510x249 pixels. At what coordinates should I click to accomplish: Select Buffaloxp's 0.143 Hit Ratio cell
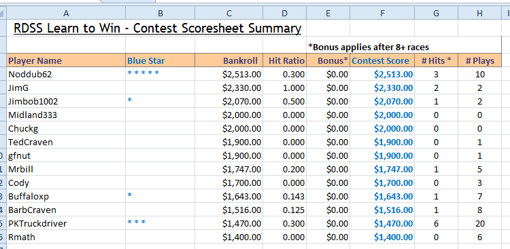coord(285,196)
